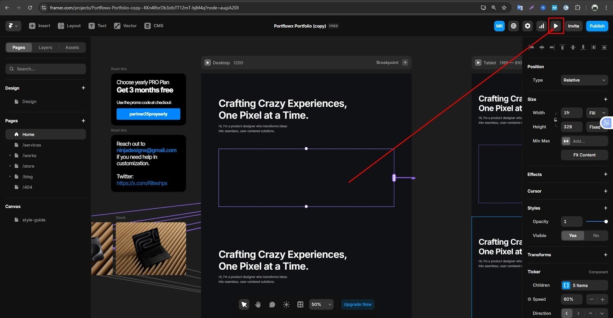Open the /services page
The height and width of the screenshot is (318, 613).
46,145
